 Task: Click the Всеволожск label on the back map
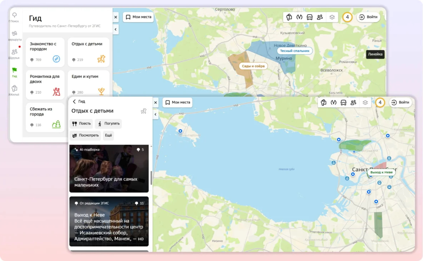(332, 70)
